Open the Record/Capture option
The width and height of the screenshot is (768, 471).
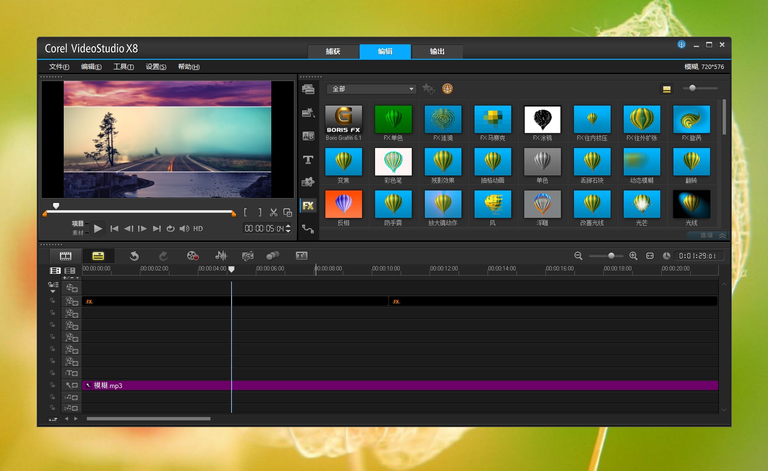coord(193,256)
